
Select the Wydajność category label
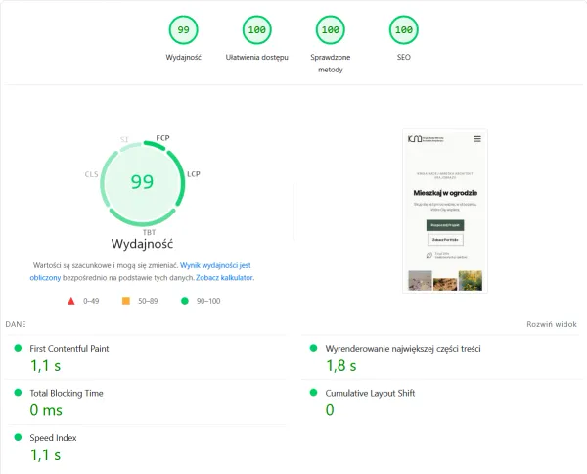[x=184, y=58]
